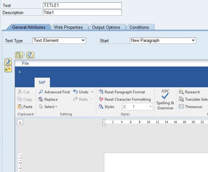
Task: Open the Select dropdown menu
Action: [x=48, y=107]
